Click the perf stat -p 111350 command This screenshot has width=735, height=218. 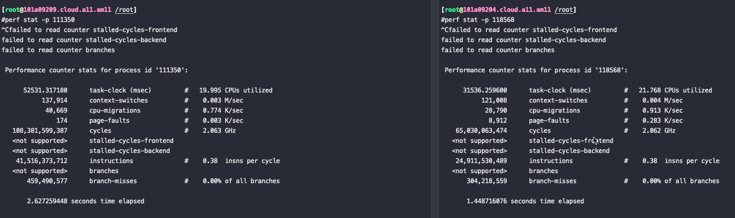coord(40,20)
